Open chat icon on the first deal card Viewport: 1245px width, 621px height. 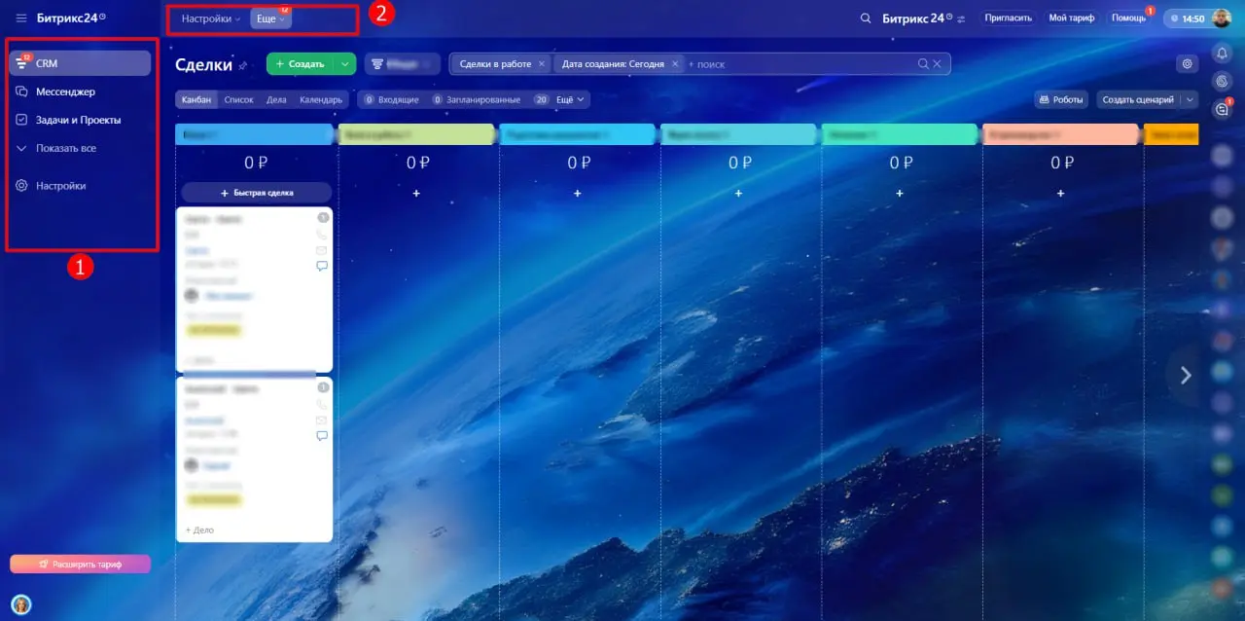(322, 266)
